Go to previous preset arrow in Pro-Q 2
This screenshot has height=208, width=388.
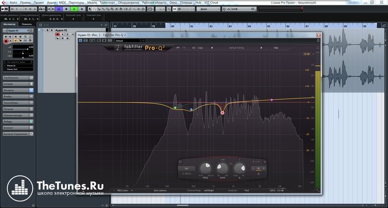[212, 48]
